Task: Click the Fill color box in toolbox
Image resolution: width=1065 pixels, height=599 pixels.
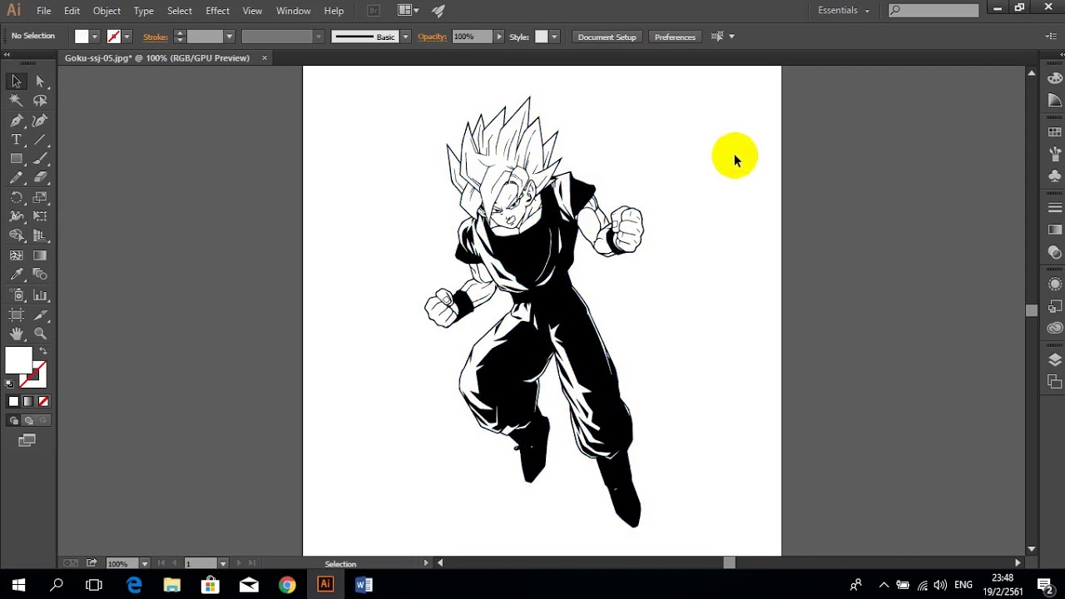Action: coord(18,361)
